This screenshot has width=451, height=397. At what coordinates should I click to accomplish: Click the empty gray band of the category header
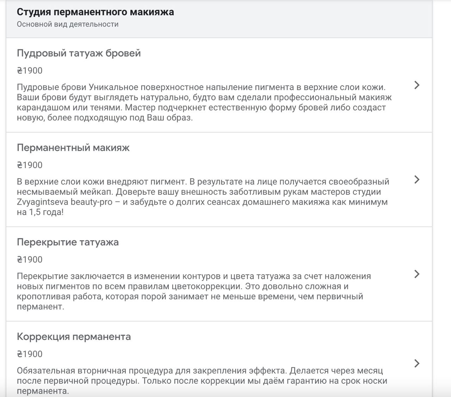(303, 19)
